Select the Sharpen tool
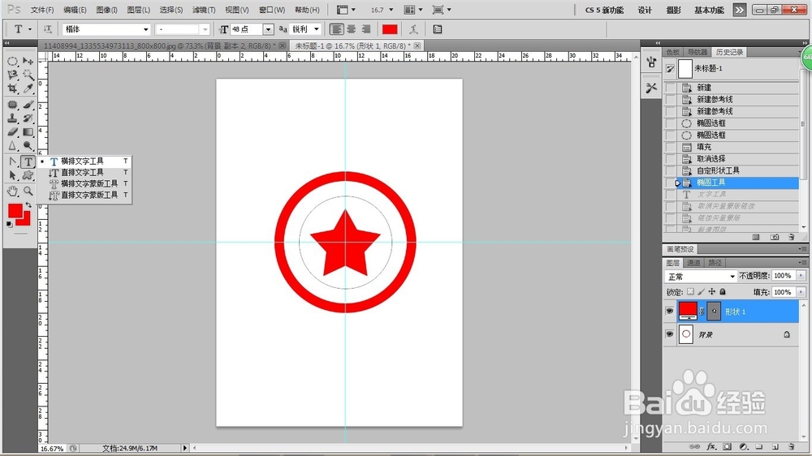 point(12,145)
